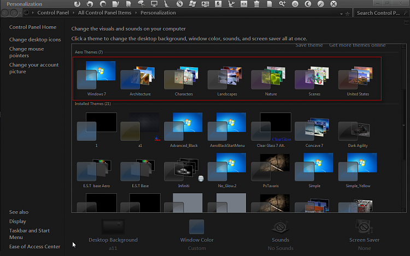Image resolution: width=410 pixels, height=256 pixels.
Task: Click the Windows flag icon in the top toolbar
Action: tap(192, 4)
